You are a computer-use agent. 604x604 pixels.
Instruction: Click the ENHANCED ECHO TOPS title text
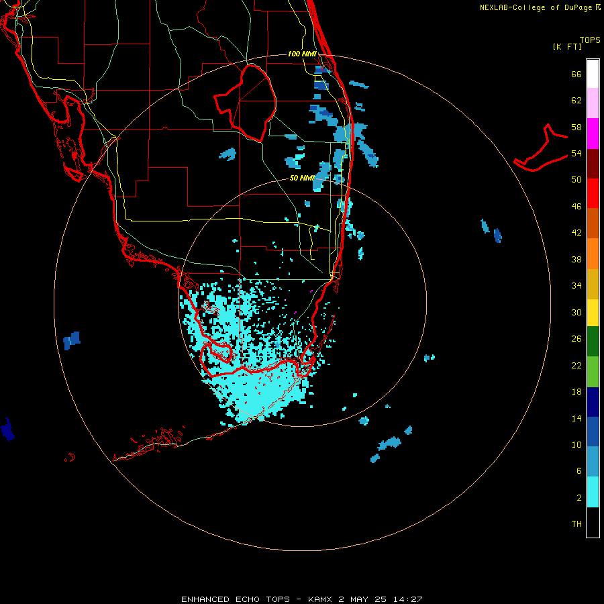point(236,599)
